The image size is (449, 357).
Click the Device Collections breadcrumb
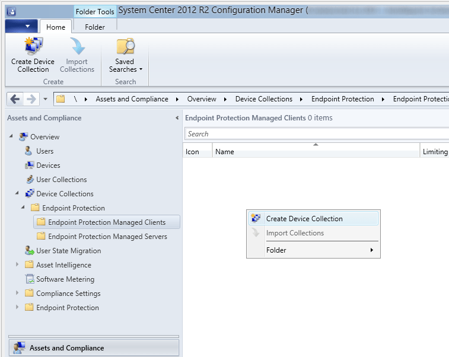(264, 99)
